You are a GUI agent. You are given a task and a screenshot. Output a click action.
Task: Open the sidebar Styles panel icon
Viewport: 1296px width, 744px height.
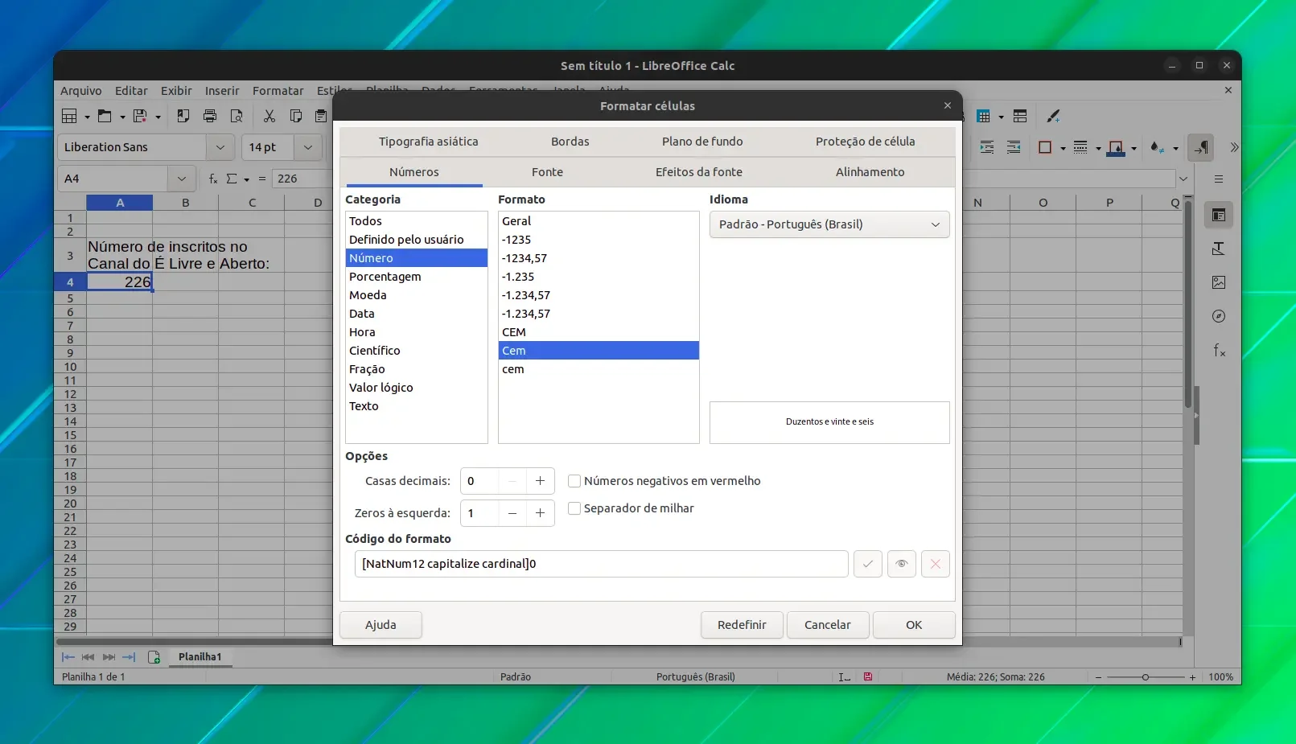point(1219,249)
